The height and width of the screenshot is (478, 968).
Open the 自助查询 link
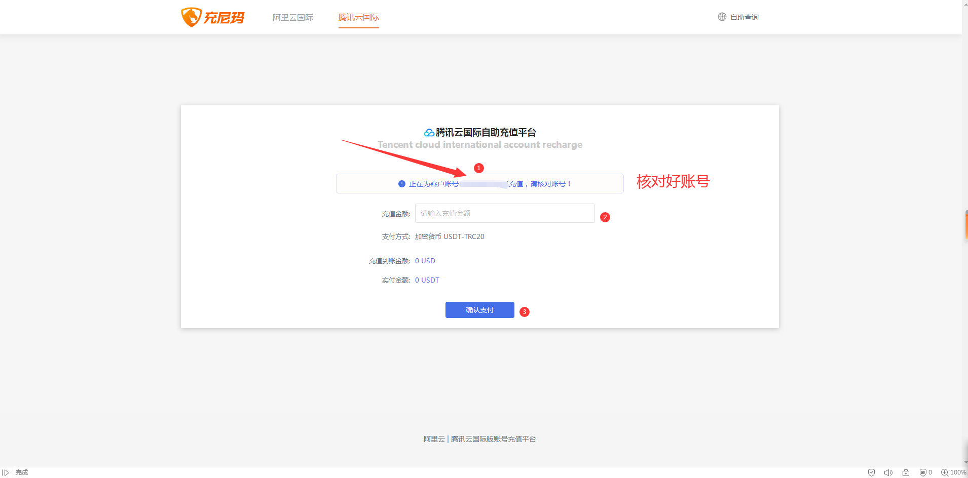744,17
